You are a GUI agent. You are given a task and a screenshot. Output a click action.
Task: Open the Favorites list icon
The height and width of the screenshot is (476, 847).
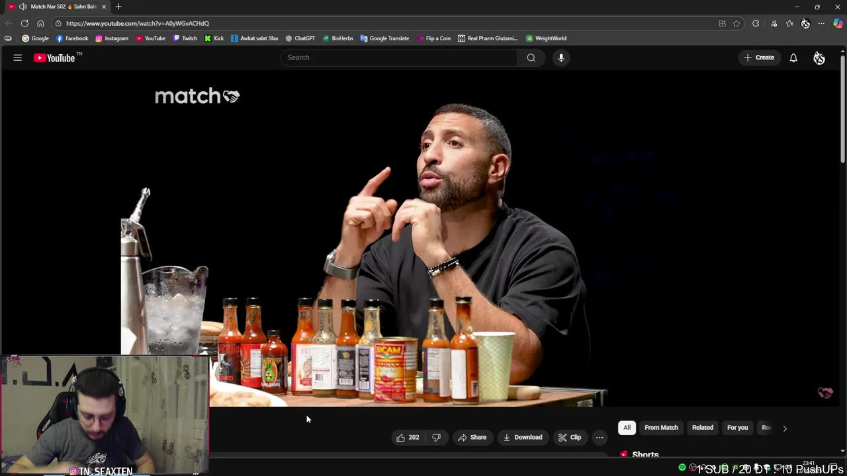coord(789,23)
